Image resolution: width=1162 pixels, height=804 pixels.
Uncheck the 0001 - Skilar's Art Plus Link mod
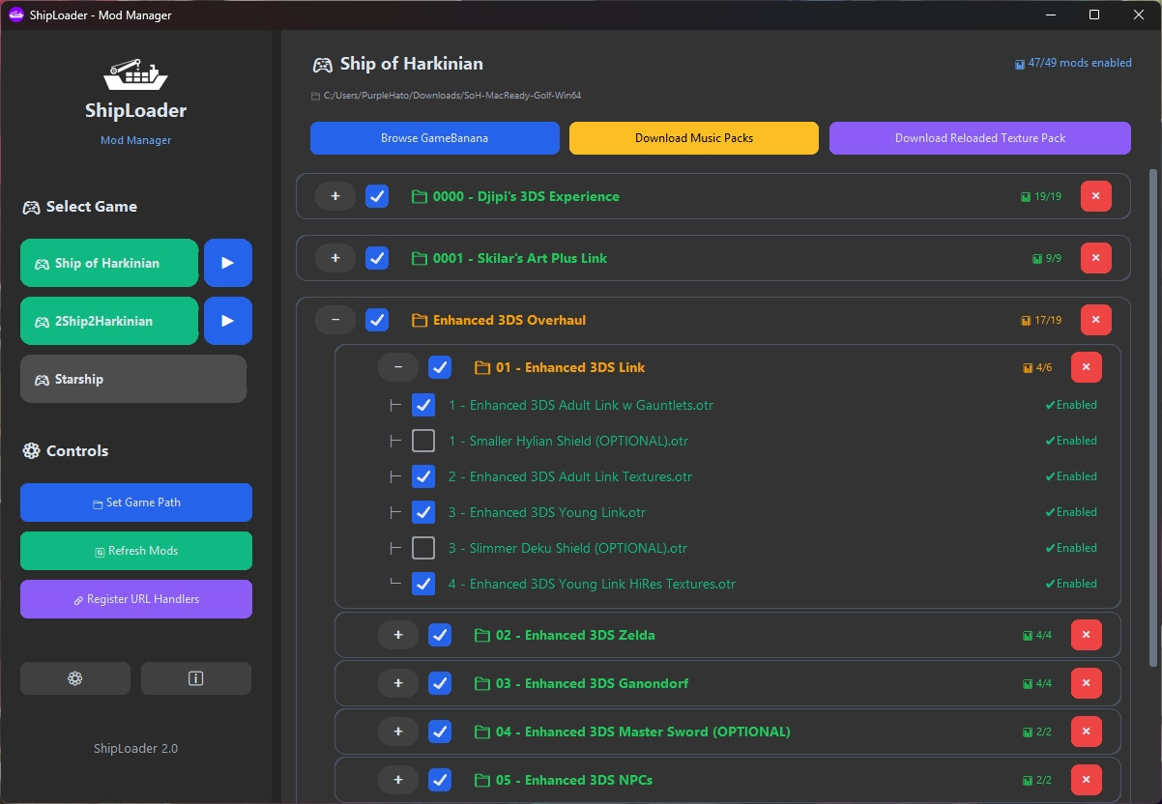tap(377, 258)
